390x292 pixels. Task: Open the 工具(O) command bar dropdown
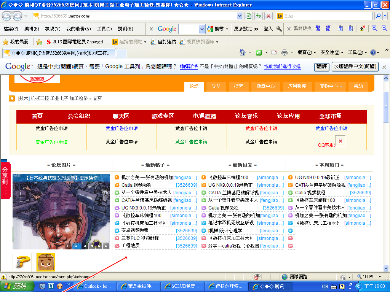click(x=357, y=52)
